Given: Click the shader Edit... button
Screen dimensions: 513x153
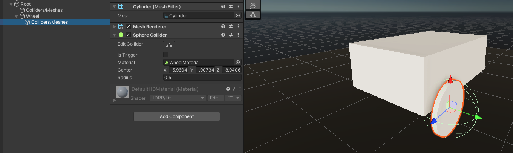Looking at the screenshot, I should pyautogui.click(x=215, y=98).
